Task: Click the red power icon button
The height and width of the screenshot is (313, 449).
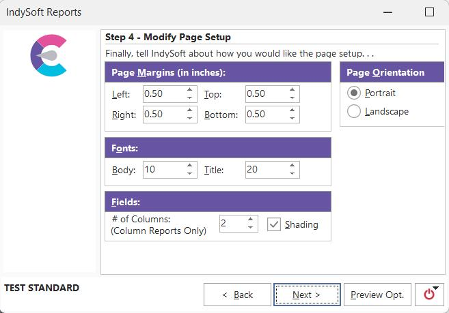Action: tap(428, 295)
